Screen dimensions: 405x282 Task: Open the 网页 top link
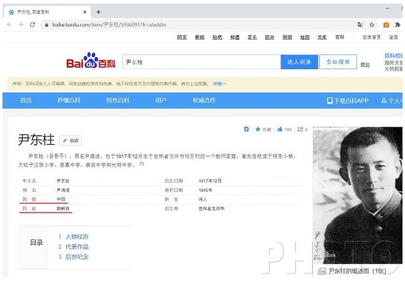point(182,37)
